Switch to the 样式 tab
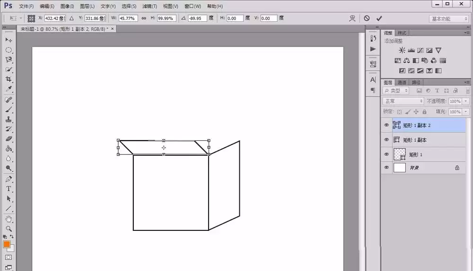Image resolution: width=473 pixels, height=271 pixels. pos(402,33)
